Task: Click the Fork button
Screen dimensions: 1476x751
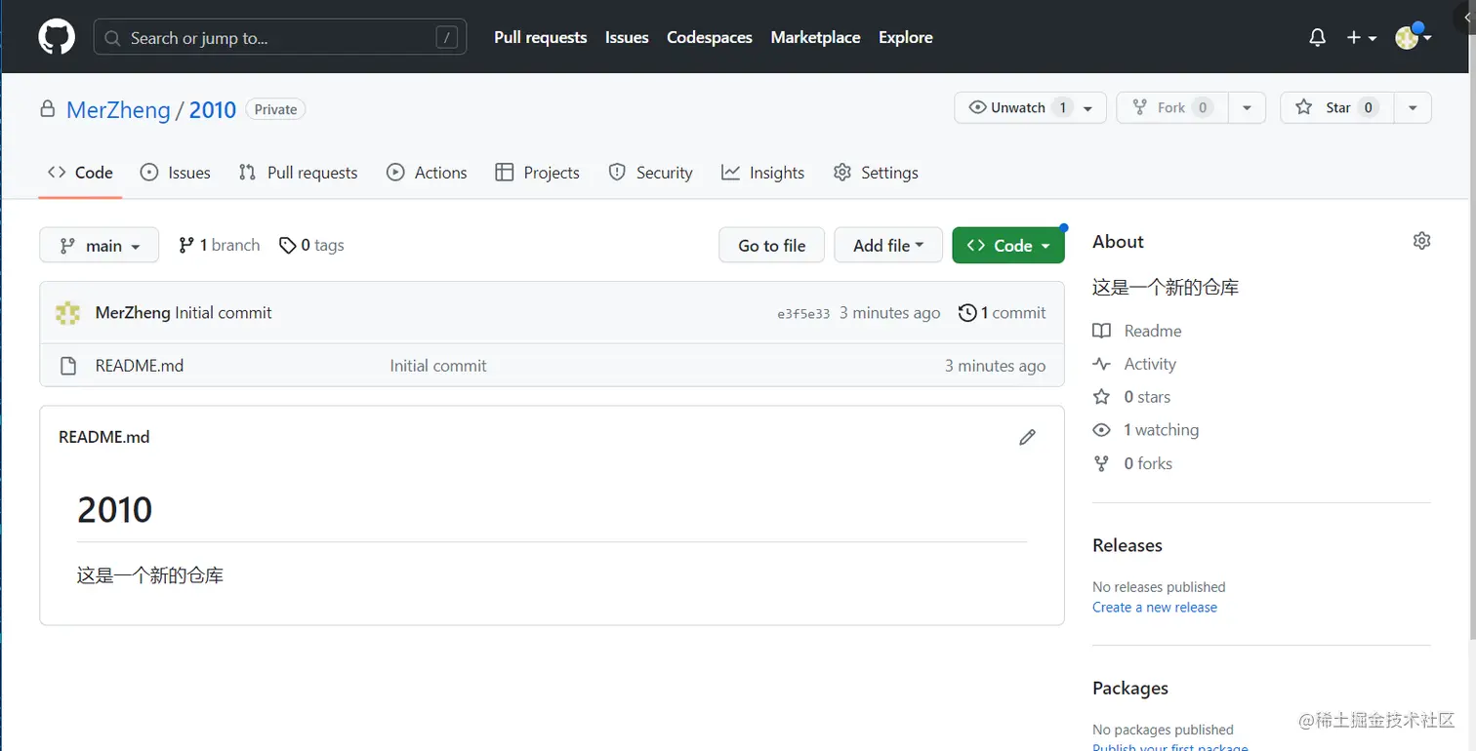Action: pyautogui.click(x=1172, y=107)
